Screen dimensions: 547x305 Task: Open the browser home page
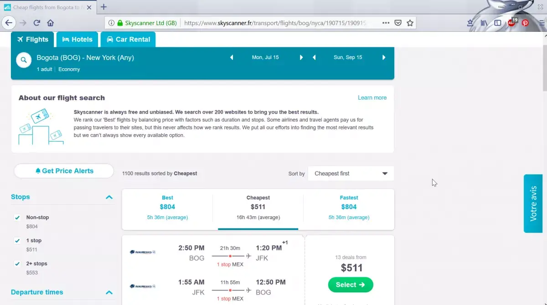(51, 23)
